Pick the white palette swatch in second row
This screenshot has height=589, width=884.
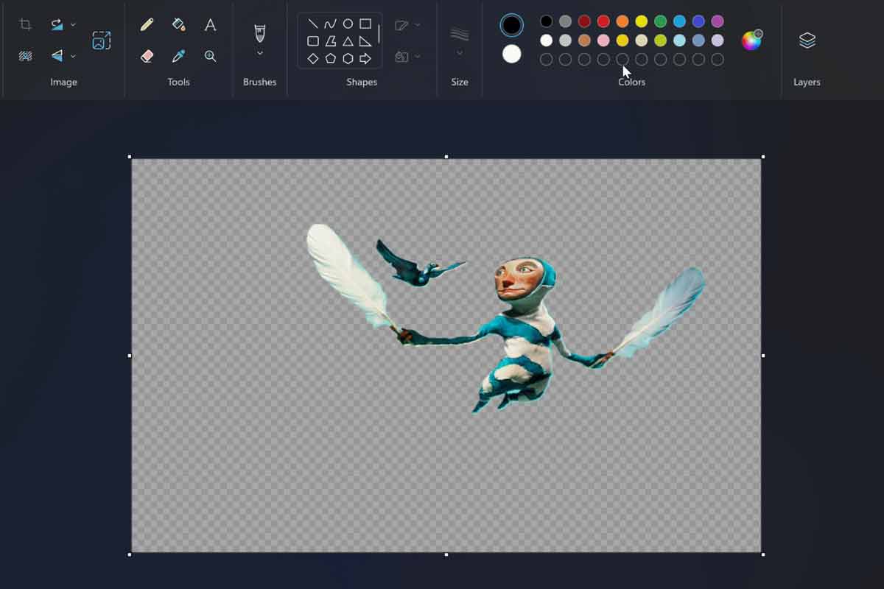(x=546, y=40)
